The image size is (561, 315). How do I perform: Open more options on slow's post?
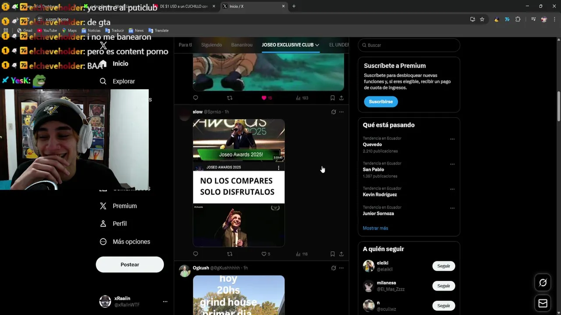341,112
